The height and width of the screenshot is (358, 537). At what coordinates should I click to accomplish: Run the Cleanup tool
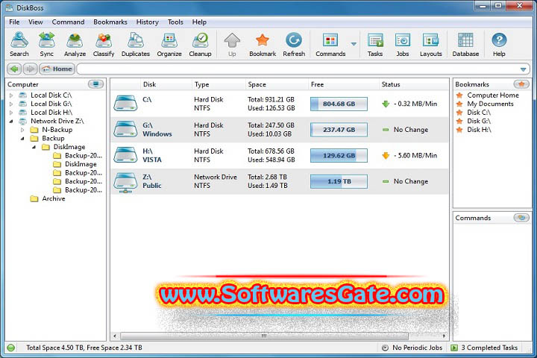coord(200,44)
